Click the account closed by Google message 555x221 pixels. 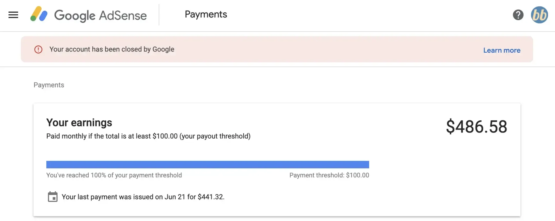pos(112,49)
